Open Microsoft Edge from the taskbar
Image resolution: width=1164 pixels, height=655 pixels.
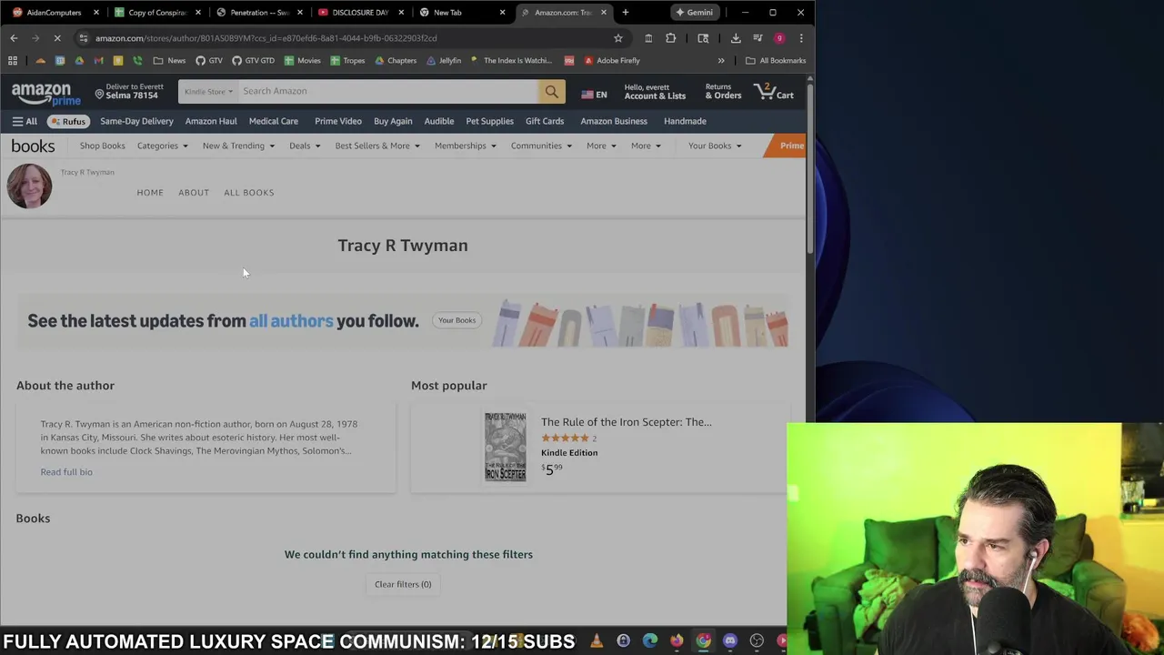(x=649, y=641)
